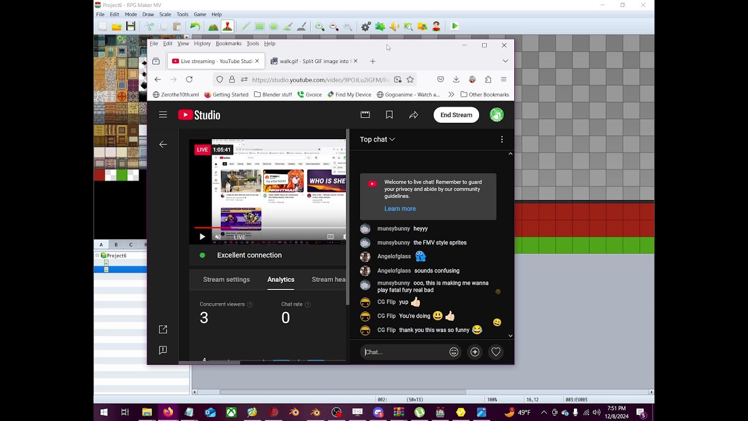Open the Event Searcher icon

(408, 26)
